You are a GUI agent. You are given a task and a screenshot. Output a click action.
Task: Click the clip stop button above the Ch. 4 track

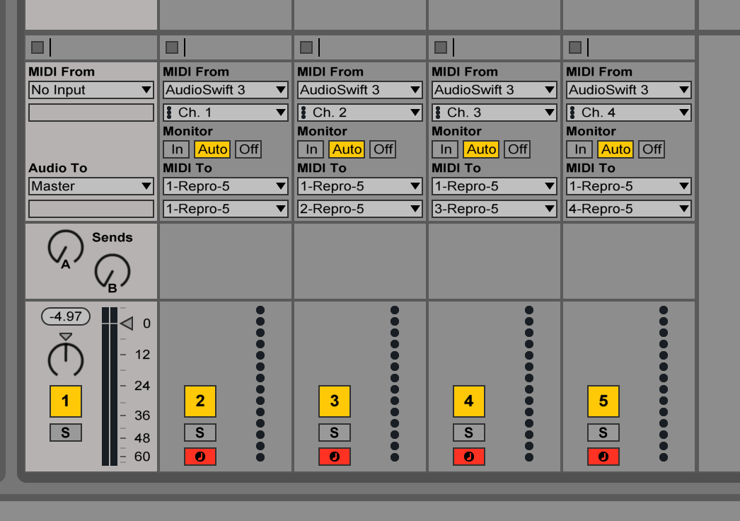pyautogui.click(x=575, y=47)
